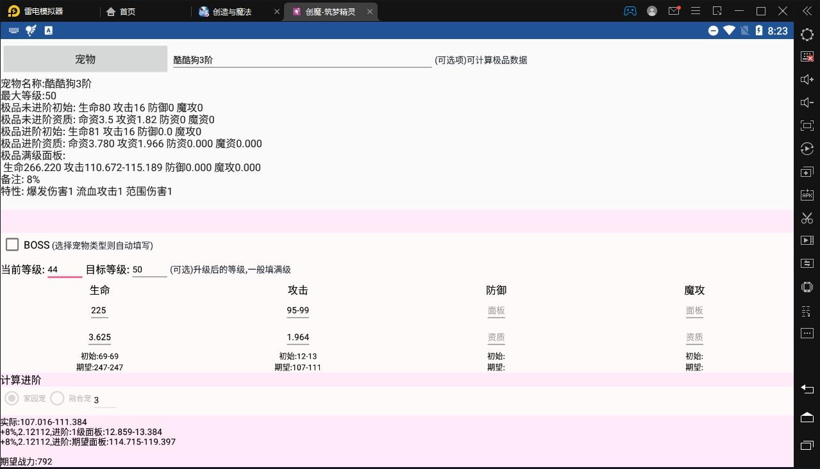Click the battery status icon
820x469 pixels.
759,30
